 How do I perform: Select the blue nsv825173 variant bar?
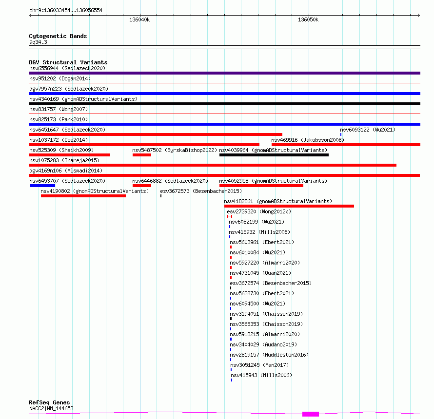click(224, 124)
